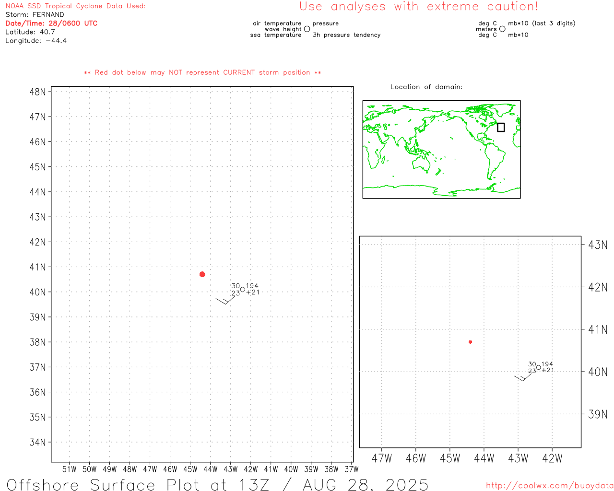Open the world locator map thumbnail
614x491 pixels.
(x=441, y=150)
